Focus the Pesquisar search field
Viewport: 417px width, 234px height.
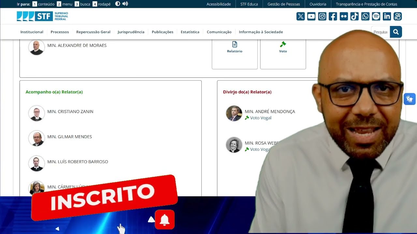coord(381,32)
